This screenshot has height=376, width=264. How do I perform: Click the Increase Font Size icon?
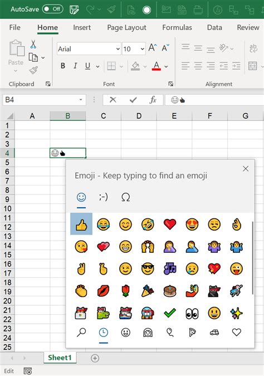pos(153,48)
